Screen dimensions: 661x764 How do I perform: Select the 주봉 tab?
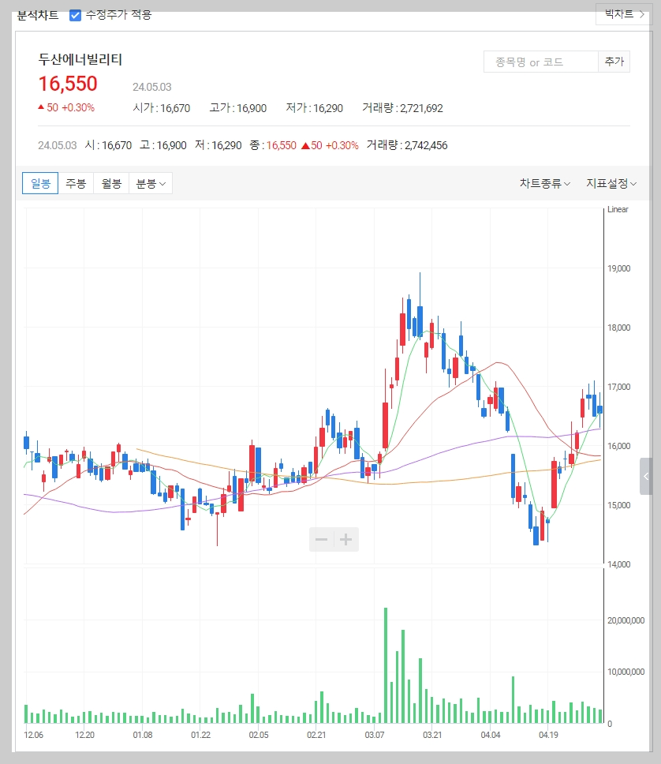(76, 183)
